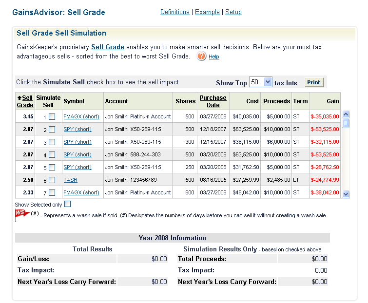This screenshot has width=368, height=303.
Task: Click cost value $27,259.99
Action: 246,180
